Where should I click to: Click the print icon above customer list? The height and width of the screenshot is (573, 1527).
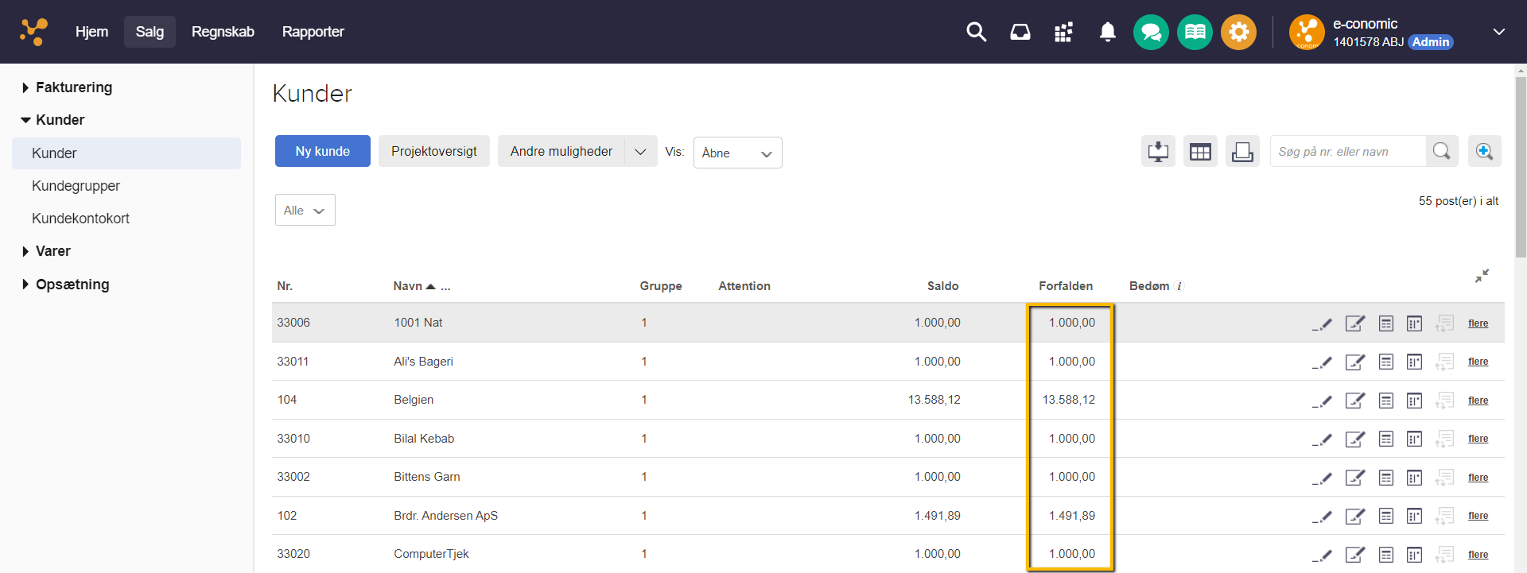[1242, 152]
